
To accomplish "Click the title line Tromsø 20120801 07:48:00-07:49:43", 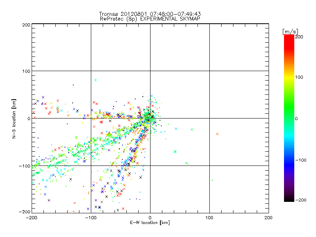I will pyautogui.click(x=150, y=14).
